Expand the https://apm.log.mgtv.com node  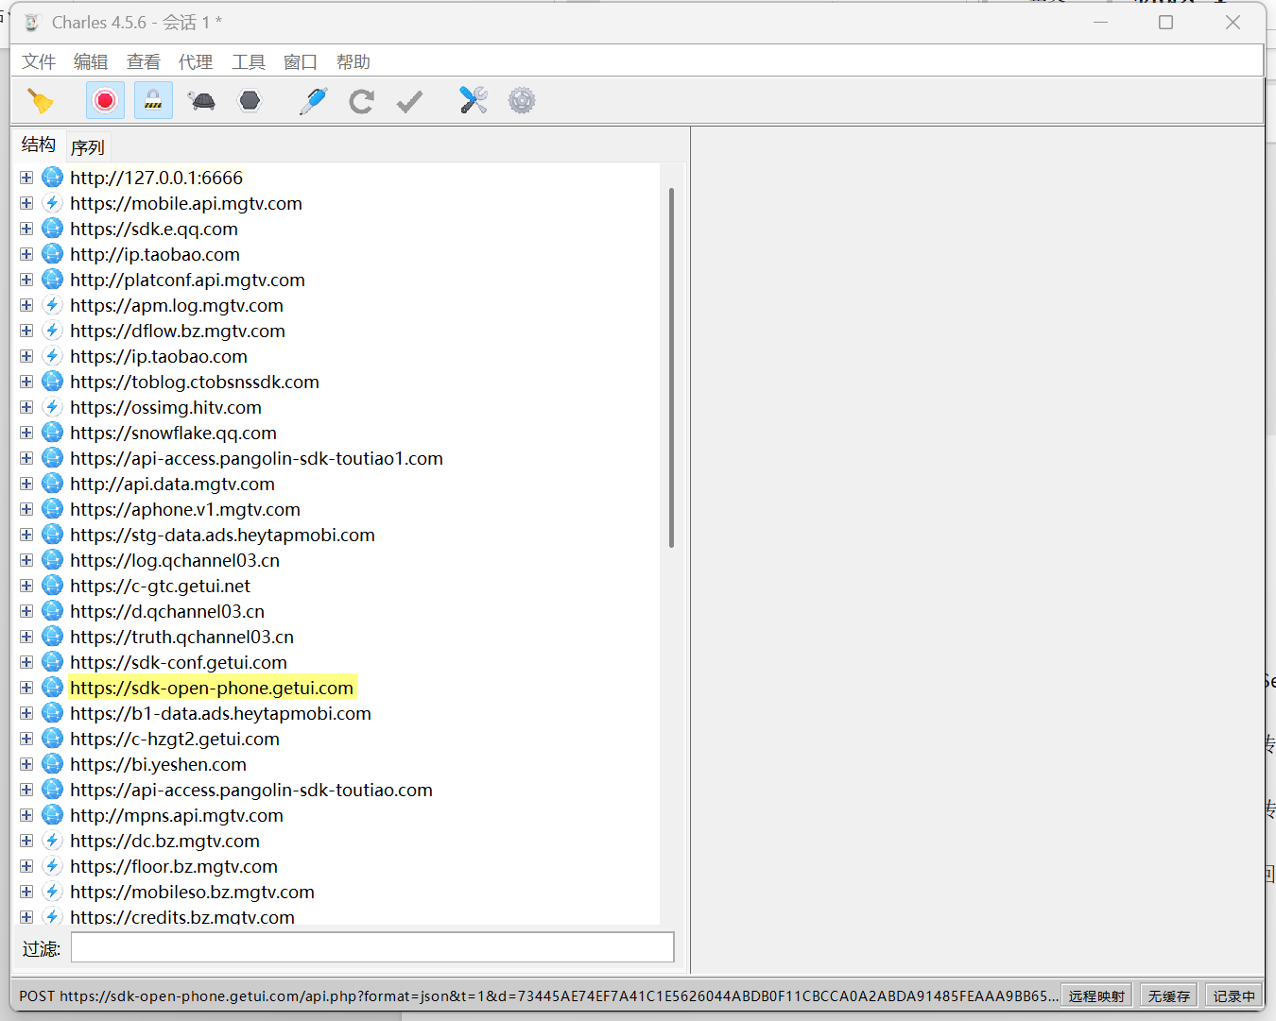click(26, 305)
